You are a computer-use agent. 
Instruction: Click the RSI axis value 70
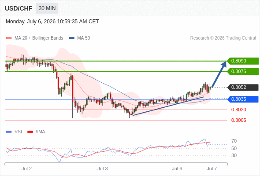[x=234, y=141]
